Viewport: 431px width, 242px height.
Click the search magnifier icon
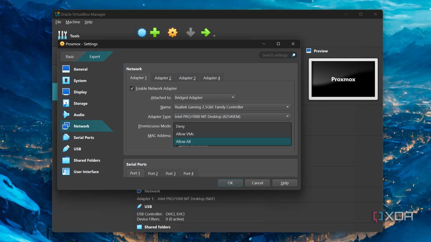click(x=294, y=55)
